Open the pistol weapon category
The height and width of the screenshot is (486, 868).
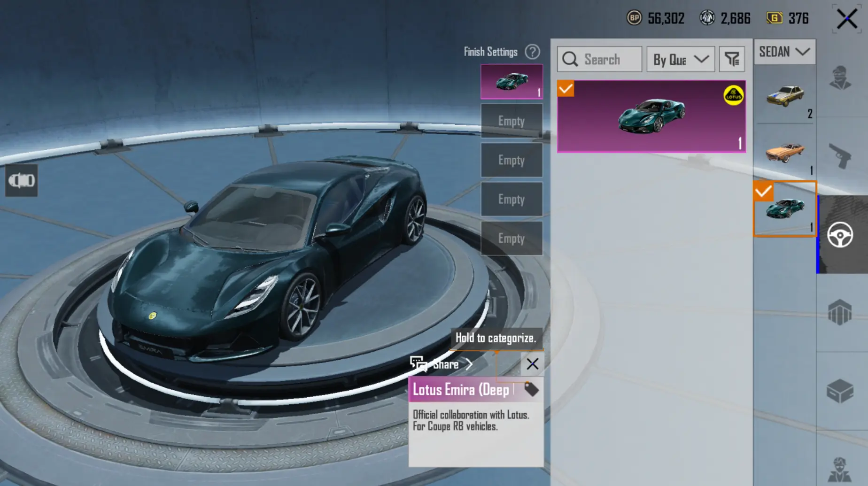click(x=840, y=156)
